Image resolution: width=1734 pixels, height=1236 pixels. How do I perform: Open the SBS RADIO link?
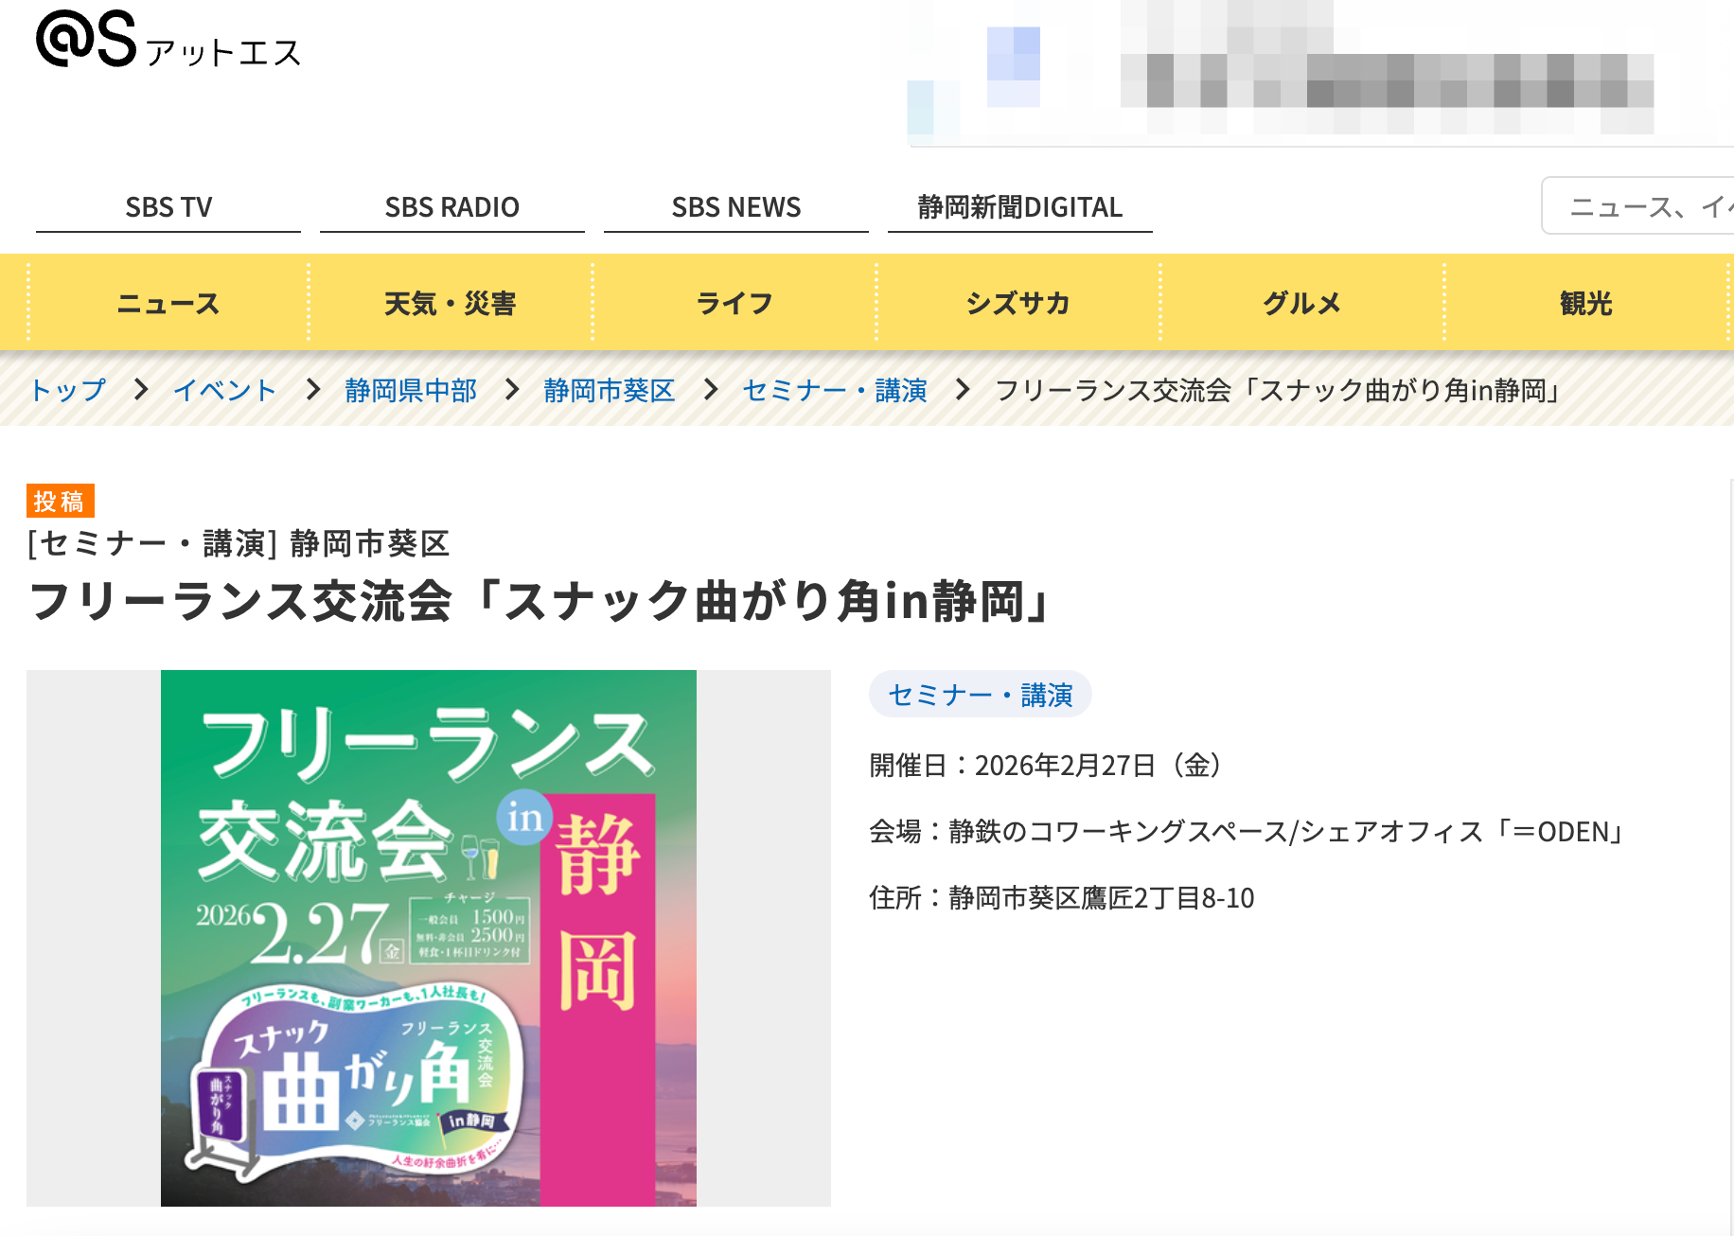[451, 207]
